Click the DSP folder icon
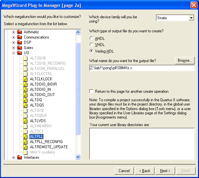The width and height of the screenshot is (199, 178). (20, 42)
